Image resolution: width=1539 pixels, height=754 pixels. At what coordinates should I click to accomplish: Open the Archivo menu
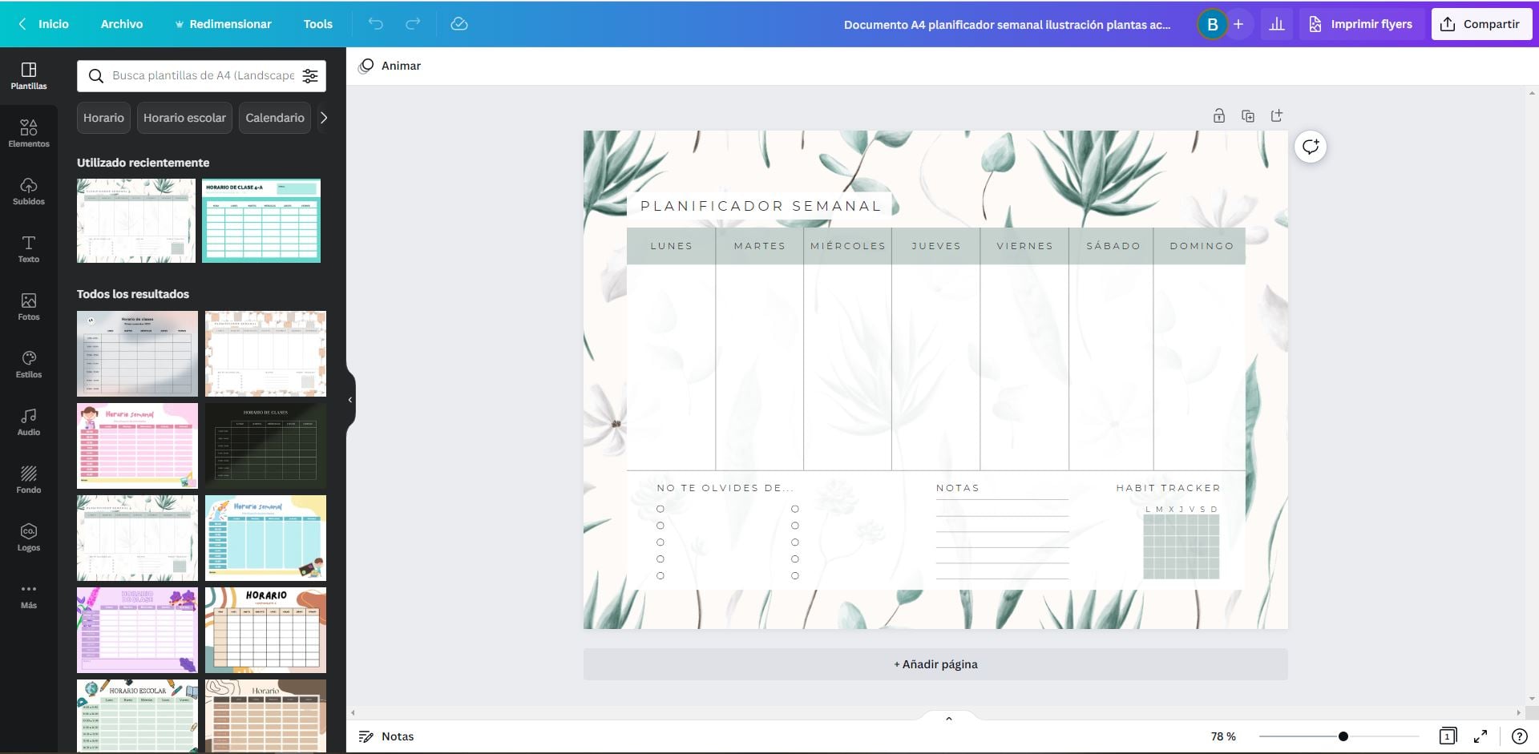[122, 24]
